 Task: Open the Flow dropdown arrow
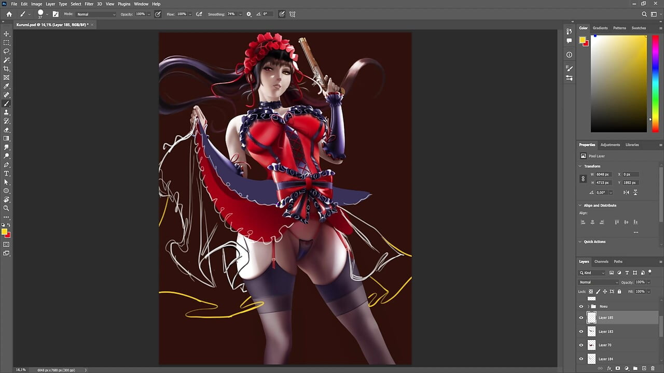click(x=190, y=14)
